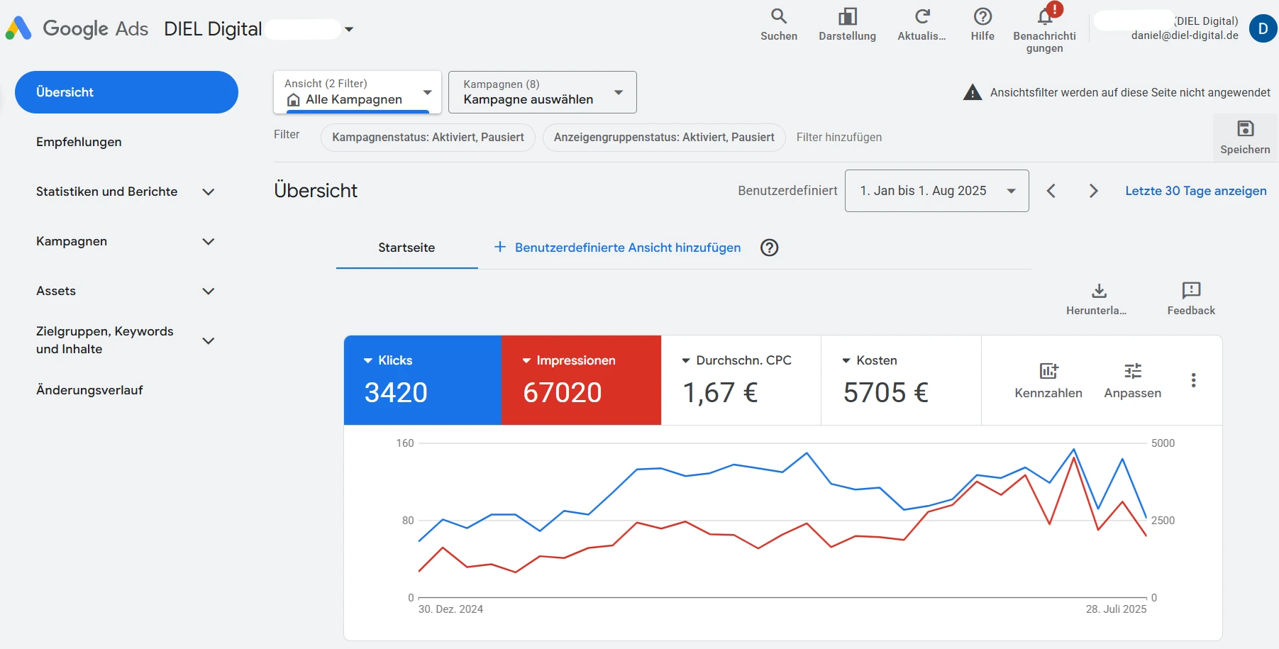1279x649 pixels.
Task: Open the Feedback icon
Action: (1191, 290)
